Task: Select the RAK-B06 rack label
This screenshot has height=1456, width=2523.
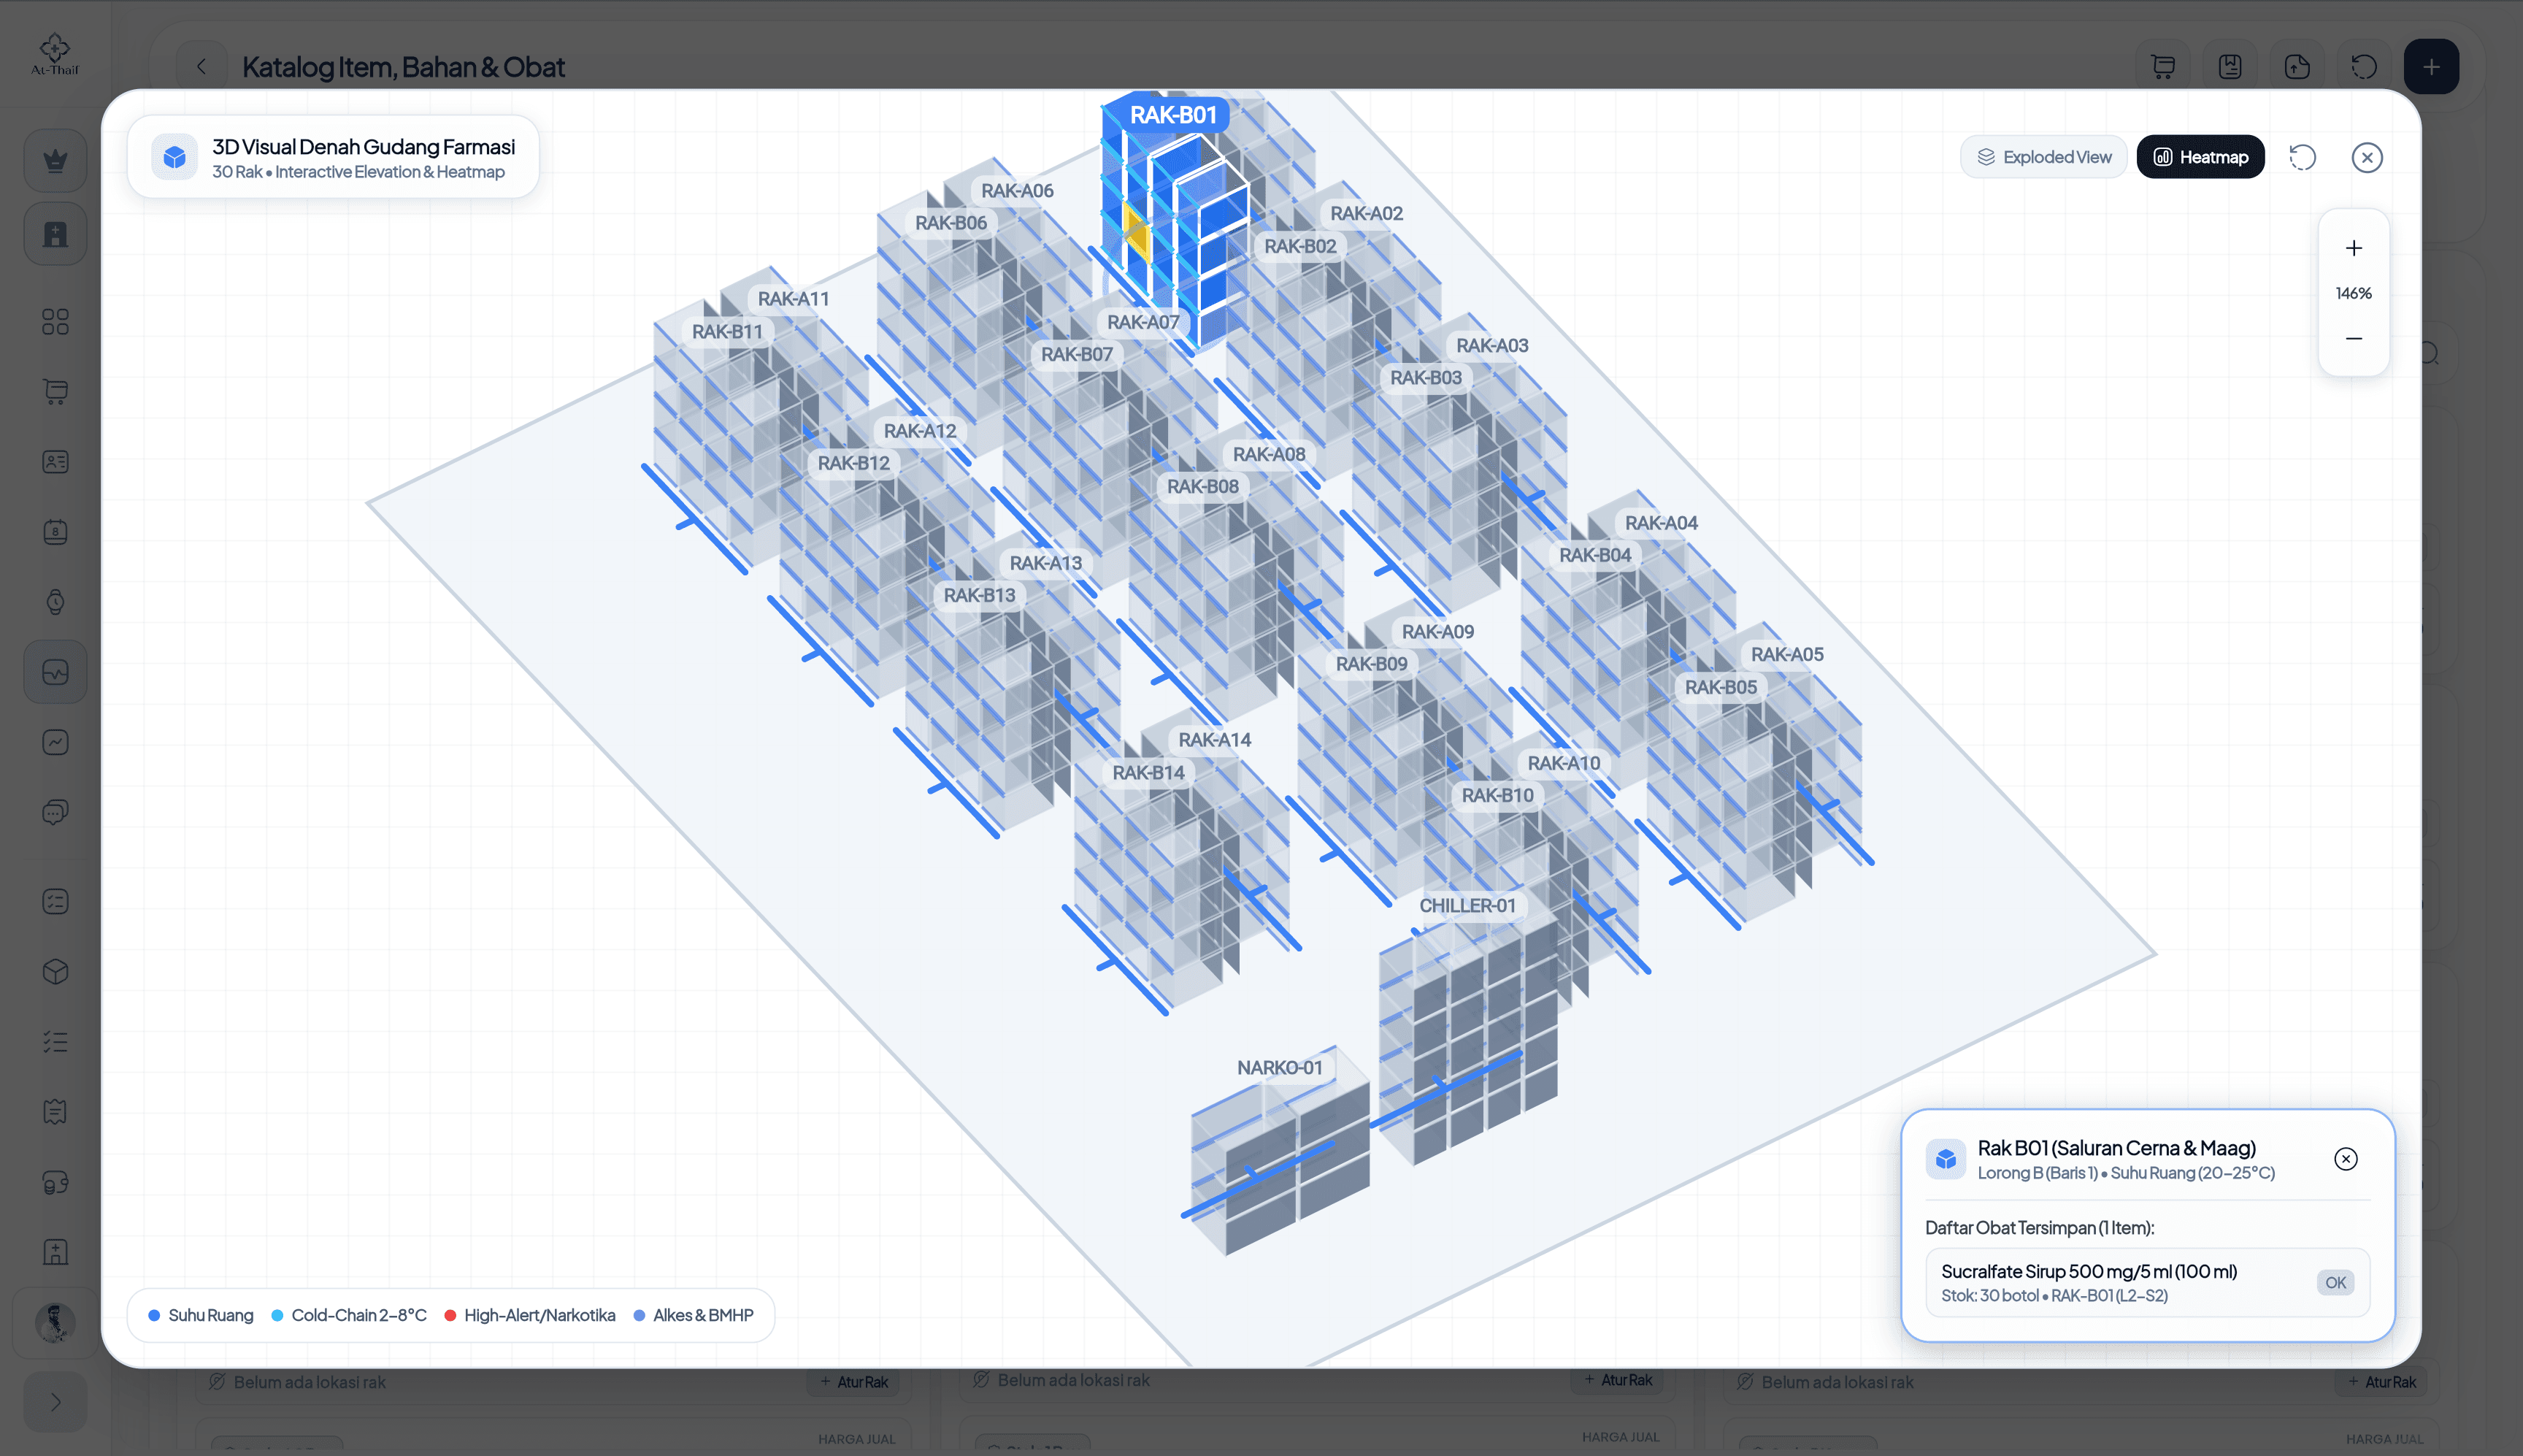Action: 951,222
